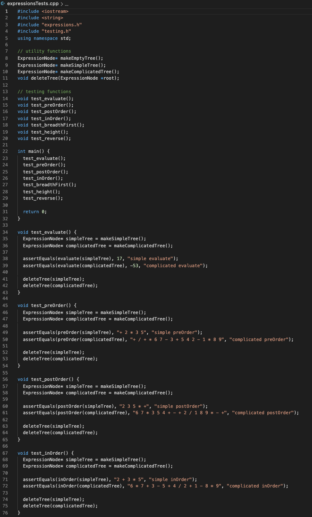The image size is (312, 517).
Task: Click 'void test_height();' declaration on line 19
Action: click(x=43, y=132)
